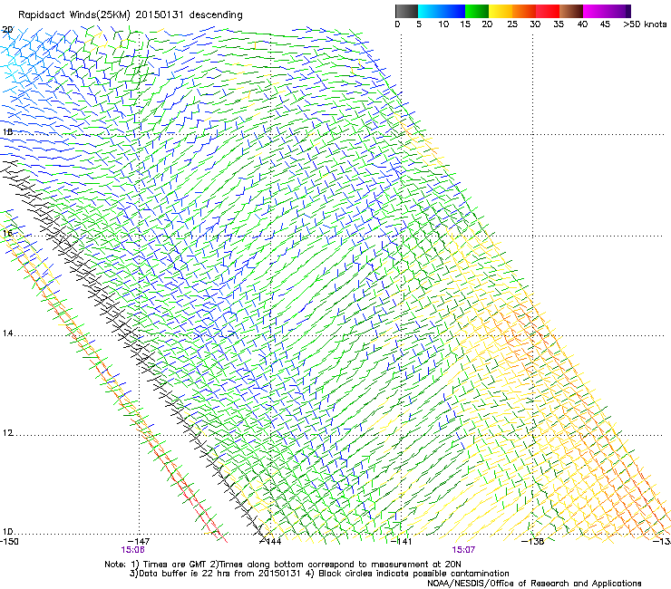Click the magenta 40-45 knots color swatch
Viewport: 671px width, 589px height.
click(x=595, y=11)
